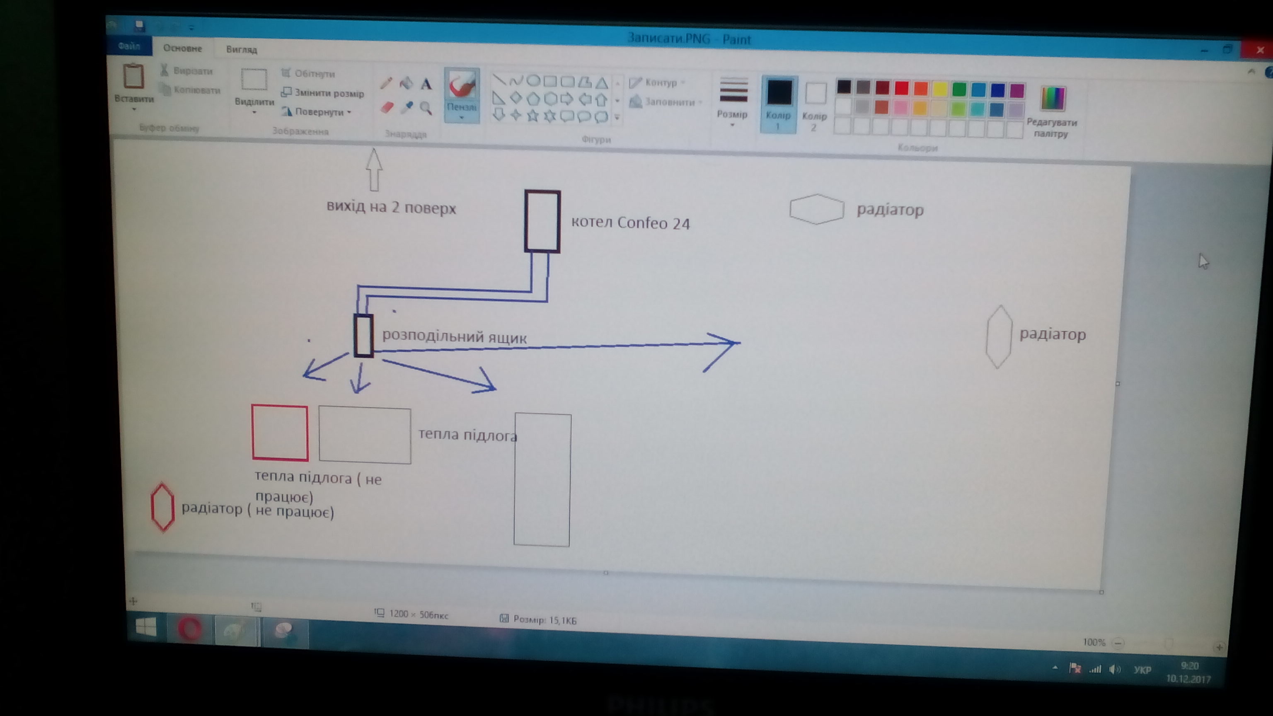
Task: Pick the Oval shape
Action: (x=533, y=80)
